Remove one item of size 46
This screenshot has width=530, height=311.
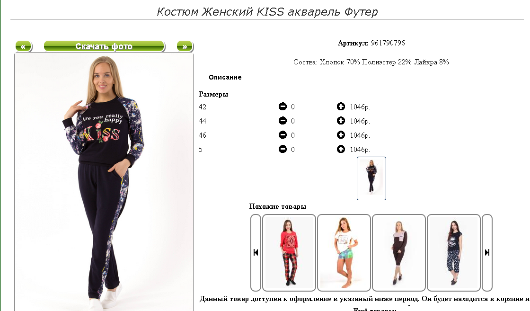tap(283, 135)
